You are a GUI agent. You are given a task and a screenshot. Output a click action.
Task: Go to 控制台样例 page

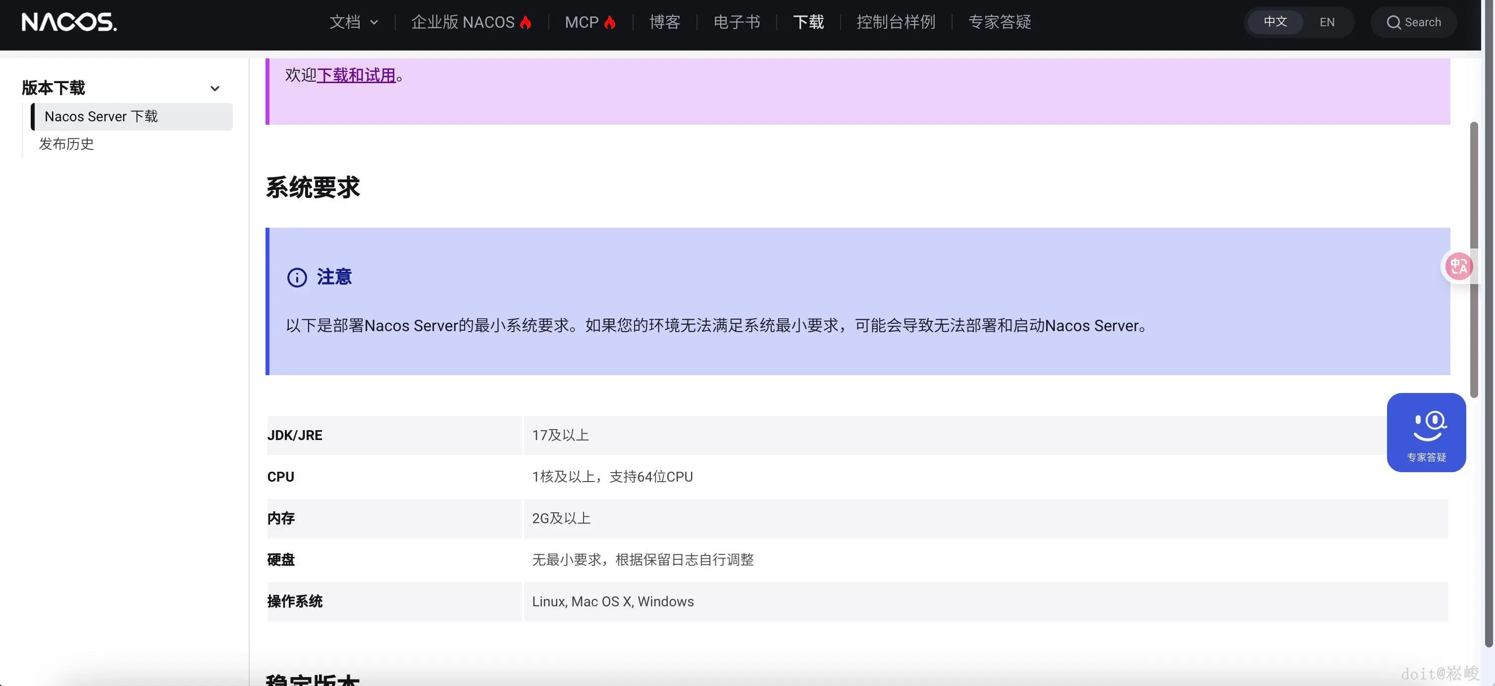click(896, 22)
